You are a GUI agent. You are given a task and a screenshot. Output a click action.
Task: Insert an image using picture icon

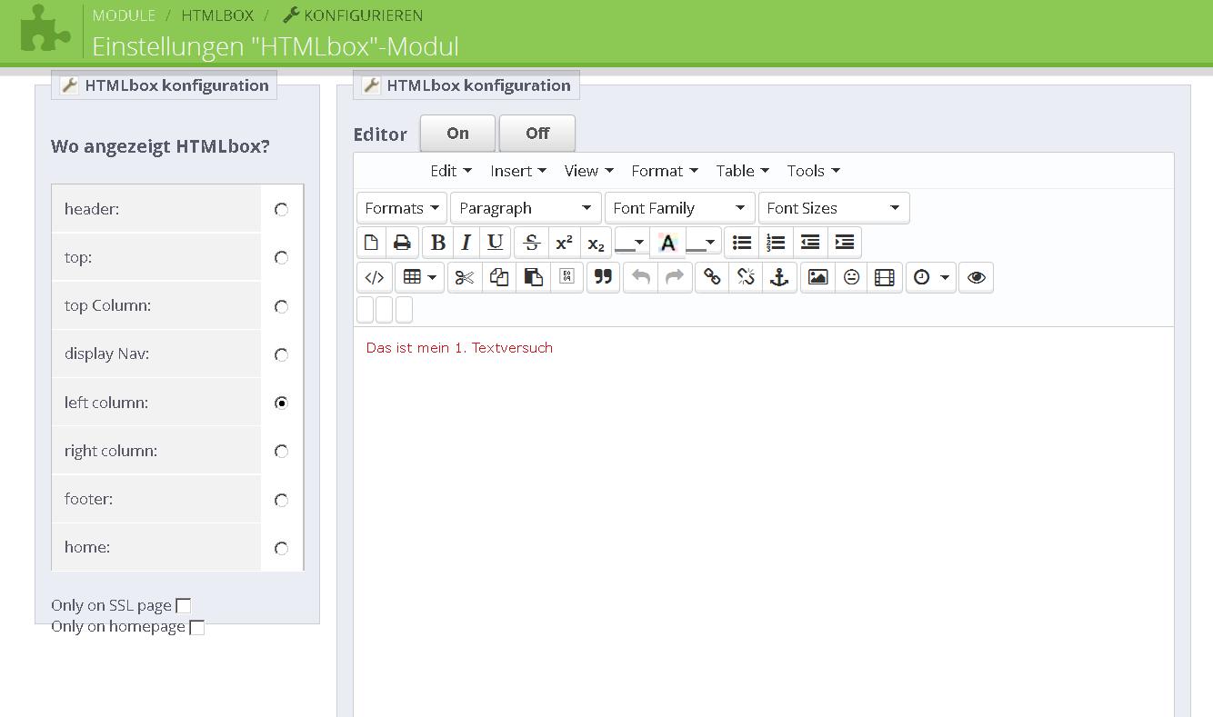click(x=817, y=277)
